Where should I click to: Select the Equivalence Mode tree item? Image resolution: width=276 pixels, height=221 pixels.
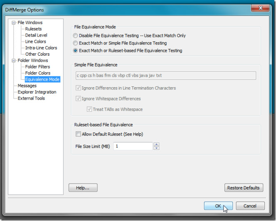point(42,79)
